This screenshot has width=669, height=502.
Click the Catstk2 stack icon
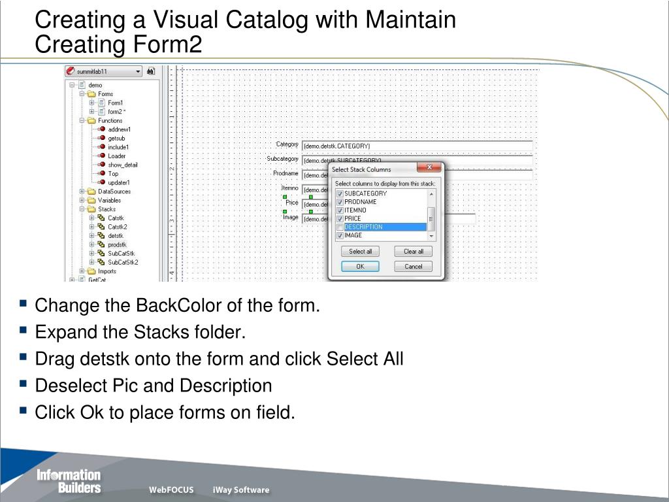click(101, 227)
